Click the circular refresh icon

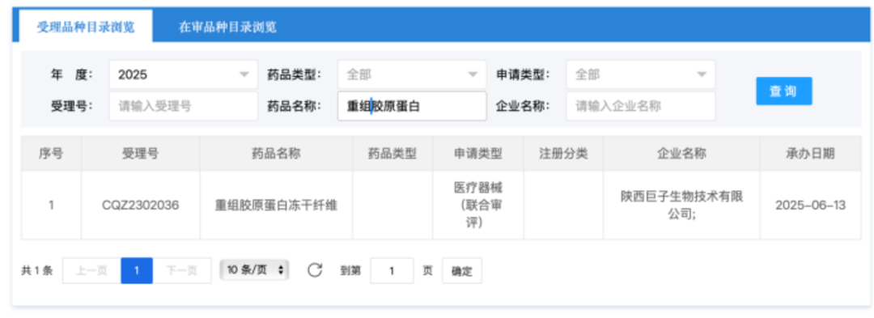pyautogui.click(x=315, y=270)
